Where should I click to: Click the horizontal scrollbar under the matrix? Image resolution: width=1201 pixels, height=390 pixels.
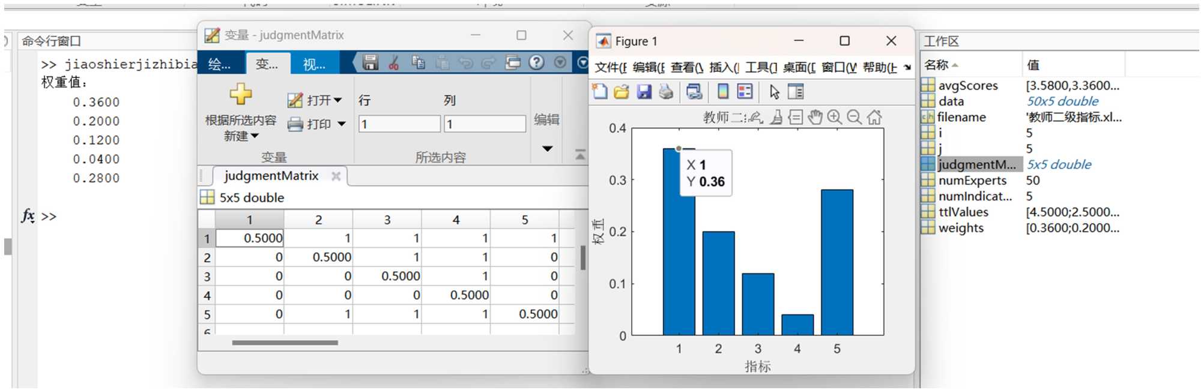[x=285, y=343]
